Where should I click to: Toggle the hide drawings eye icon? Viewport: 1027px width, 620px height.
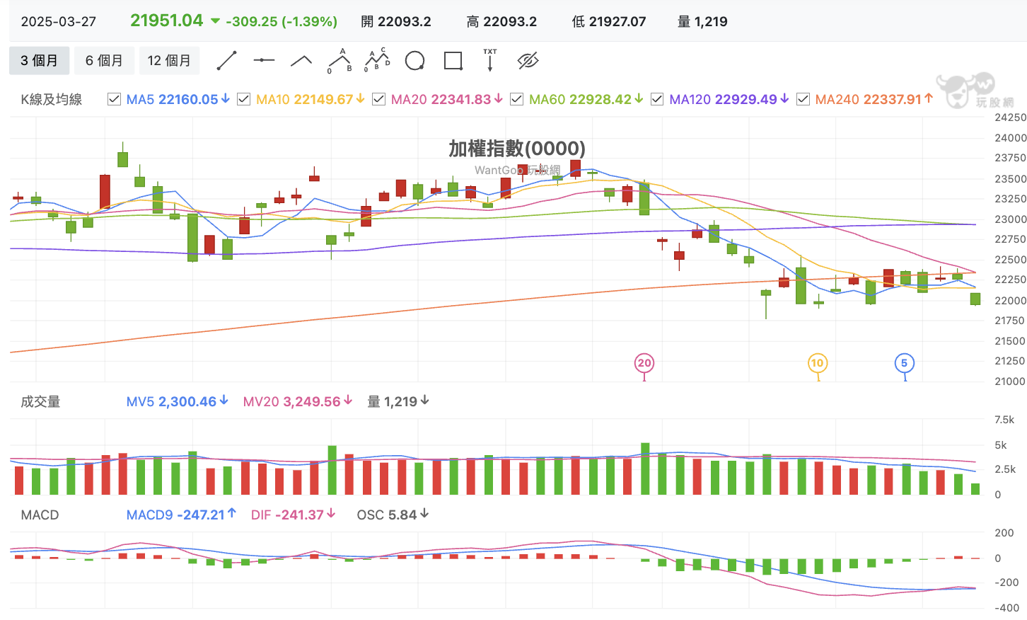pos(528,61)
